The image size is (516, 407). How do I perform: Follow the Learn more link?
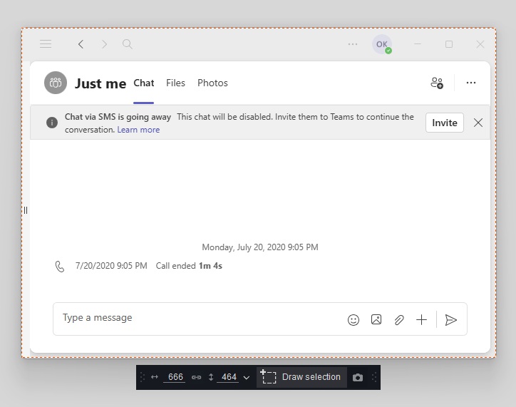point(138,130)
